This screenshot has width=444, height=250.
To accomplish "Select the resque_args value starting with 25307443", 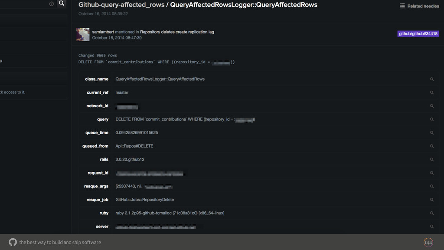I will 144,186.
